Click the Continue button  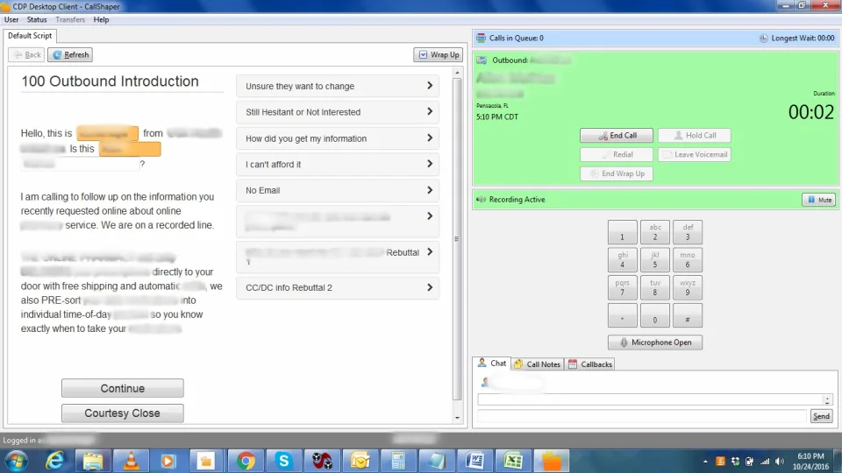(x=123, y=388)
